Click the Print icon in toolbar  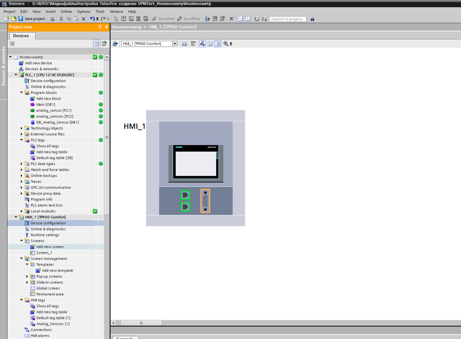click(51, 18)
